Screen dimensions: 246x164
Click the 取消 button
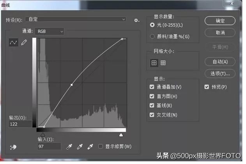220,33
